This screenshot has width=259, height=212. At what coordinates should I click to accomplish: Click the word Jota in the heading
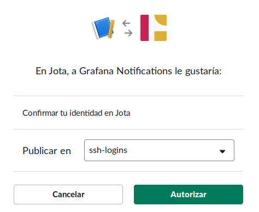[58, 71]
